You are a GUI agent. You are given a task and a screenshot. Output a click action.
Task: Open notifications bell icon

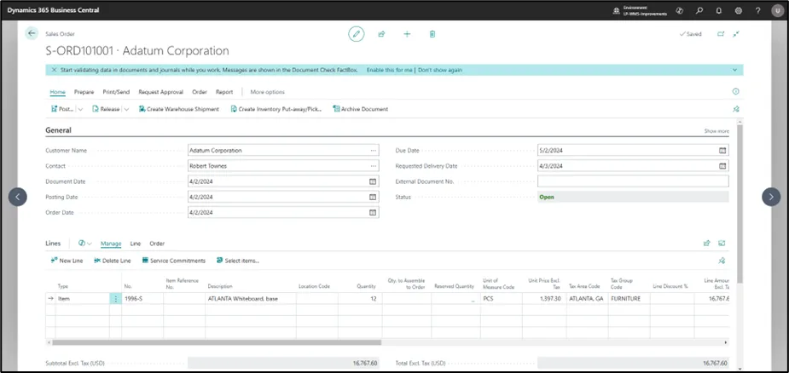tap(718, 10)
